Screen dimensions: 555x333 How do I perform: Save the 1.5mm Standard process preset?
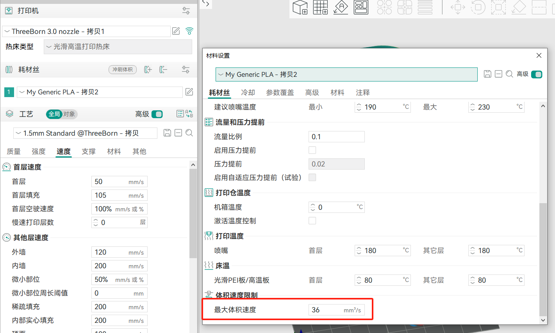coord(167,133)
